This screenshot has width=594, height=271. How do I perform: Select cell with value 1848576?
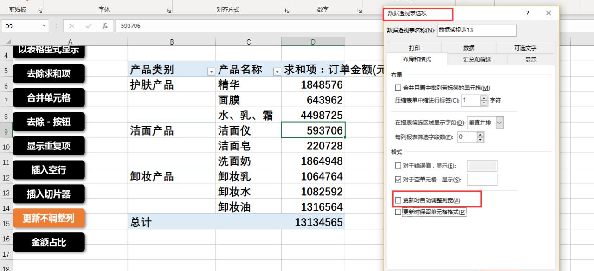313,85
